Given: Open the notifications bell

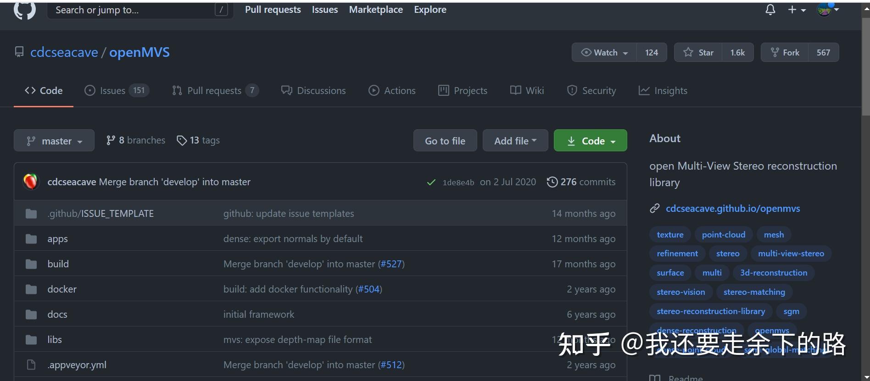Looking at the screenshot, I should click(x=770, y=10).
